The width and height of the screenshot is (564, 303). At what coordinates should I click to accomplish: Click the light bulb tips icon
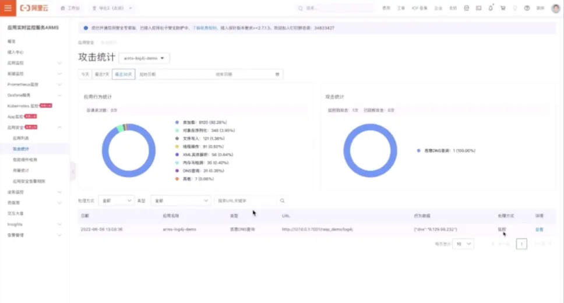tap(515, 8)
